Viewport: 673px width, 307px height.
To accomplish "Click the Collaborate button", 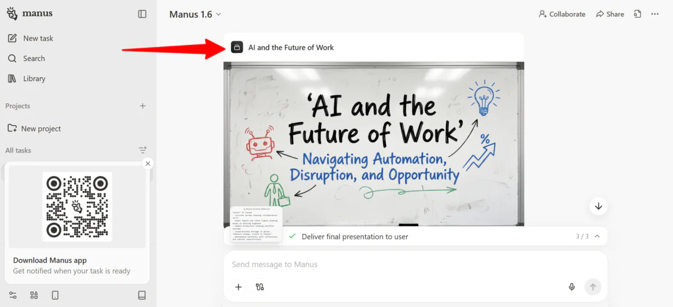I will [561, 14].
